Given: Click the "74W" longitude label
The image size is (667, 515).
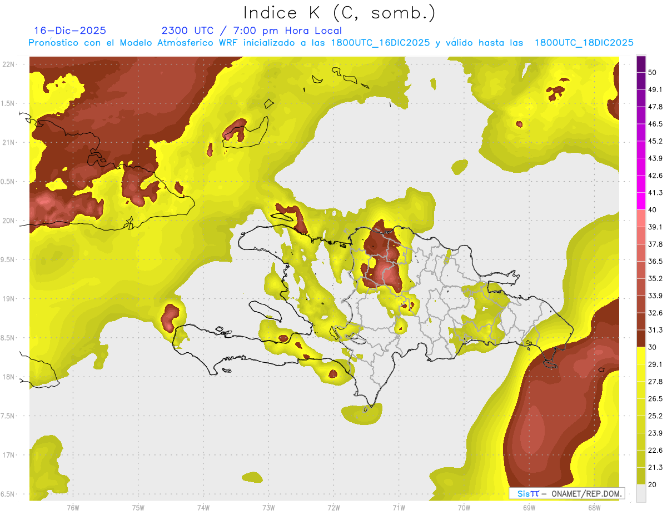Looking at the screenshot, I should [203, 508].
